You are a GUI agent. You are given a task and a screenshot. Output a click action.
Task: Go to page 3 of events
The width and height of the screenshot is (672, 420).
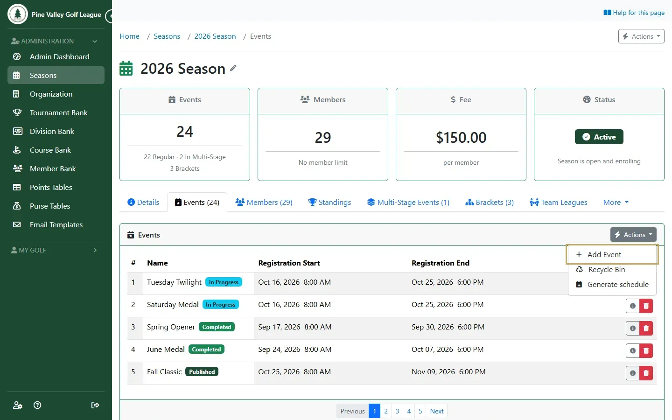(397, 411)
